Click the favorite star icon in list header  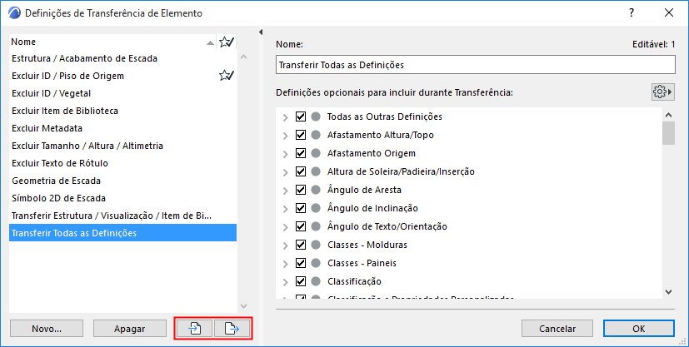point(226,42)
